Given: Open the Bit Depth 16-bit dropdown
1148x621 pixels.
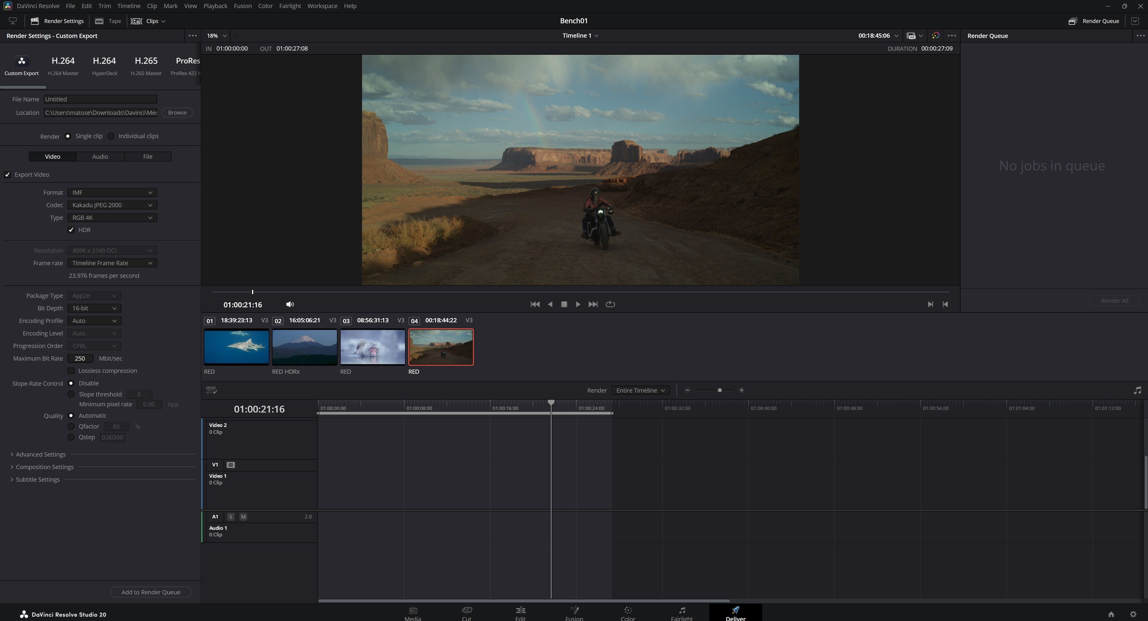Looking at the screenshot, I should pyautogui.click(x=94, y=308).
